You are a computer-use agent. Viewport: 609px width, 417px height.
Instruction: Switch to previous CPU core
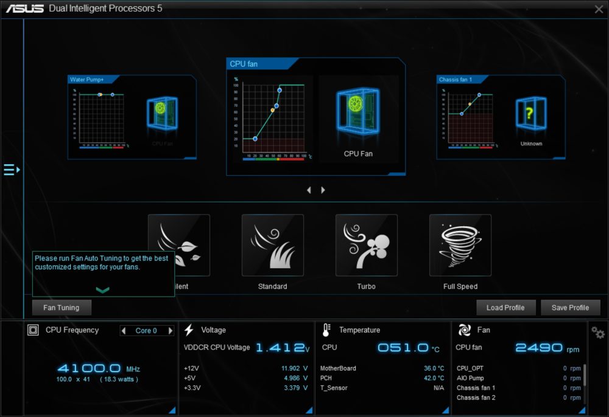pos(124,331)
